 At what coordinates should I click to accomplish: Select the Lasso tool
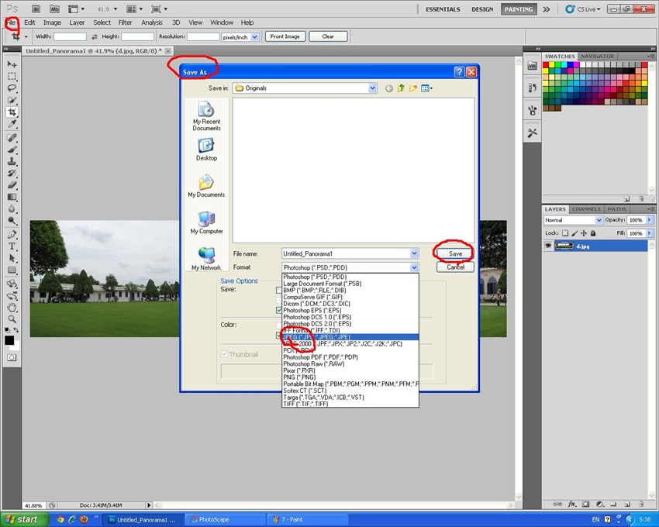(12, 88)
